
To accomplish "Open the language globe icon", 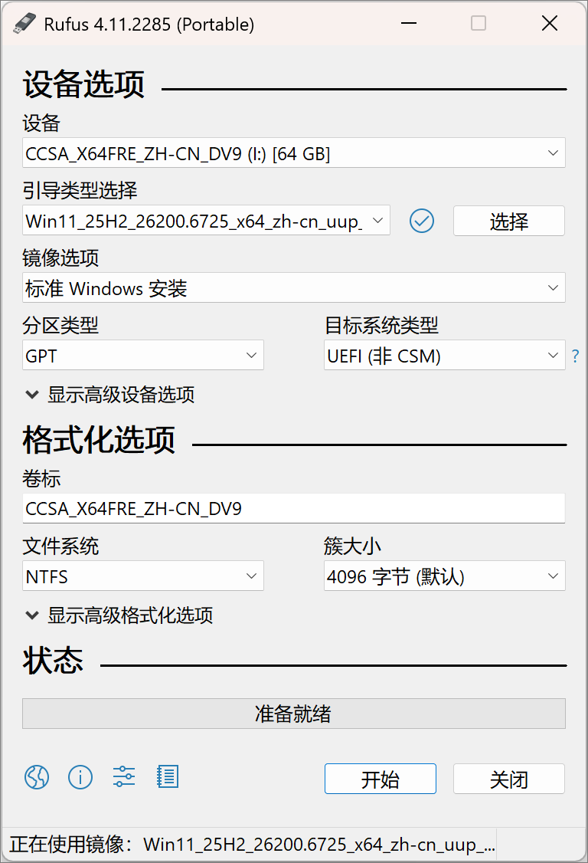I will pyautogui.click(x=37, y=777).
